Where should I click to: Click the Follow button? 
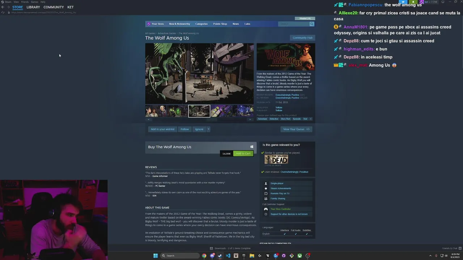(x=185, y=129)
